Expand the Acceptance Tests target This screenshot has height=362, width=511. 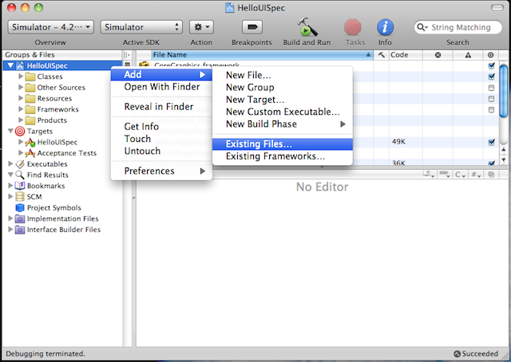tap(21, 152)
